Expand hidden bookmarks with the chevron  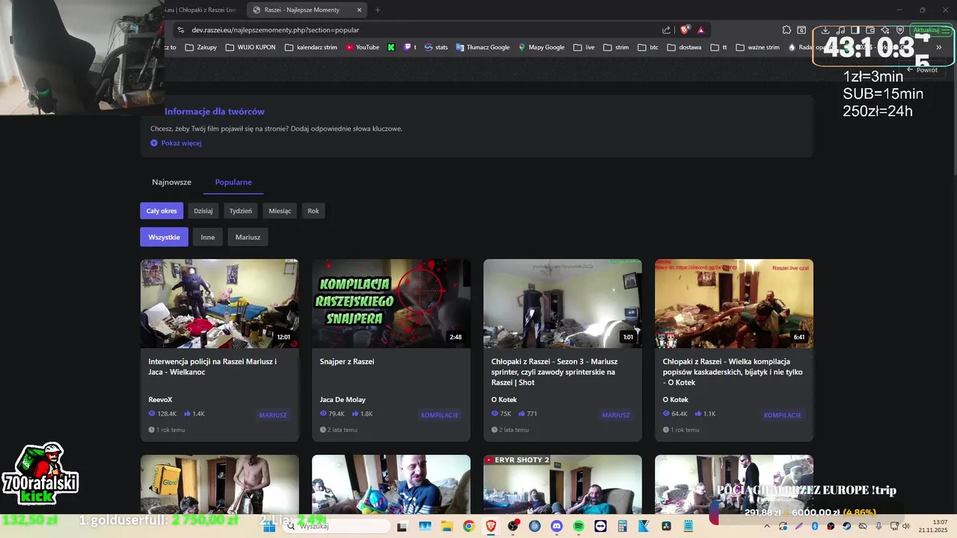tap(939, 47)
